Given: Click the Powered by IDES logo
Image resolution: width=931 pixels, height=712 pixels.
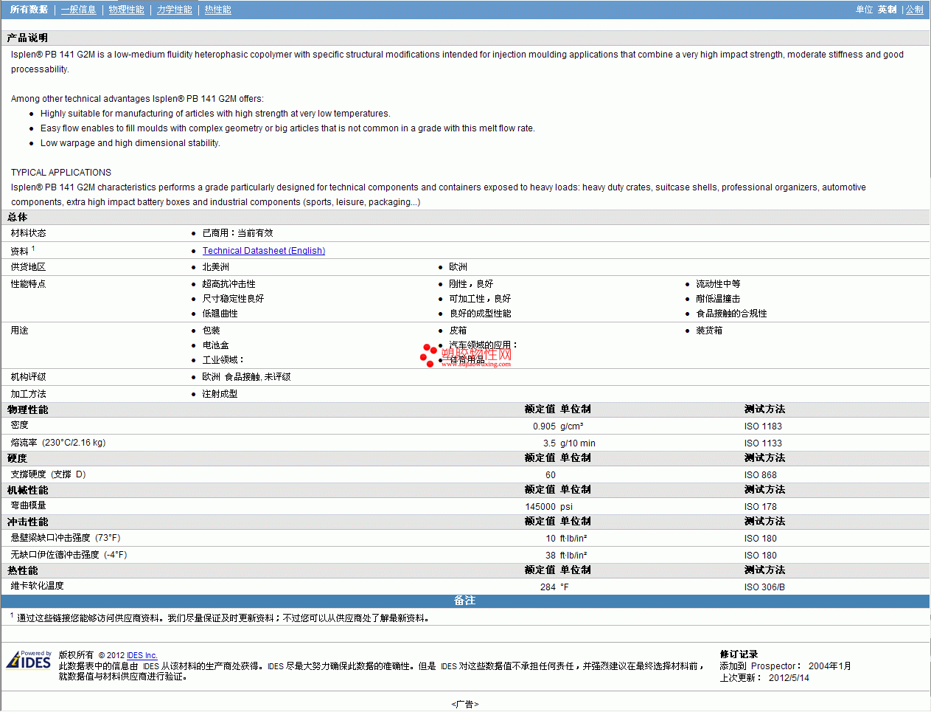Looking at the screenshot, I should 29,659.
